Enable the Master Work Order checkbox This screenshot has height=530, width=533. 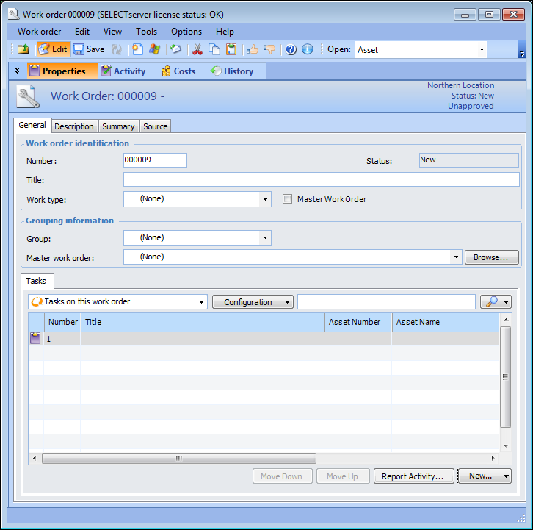[x=288, y=199]
